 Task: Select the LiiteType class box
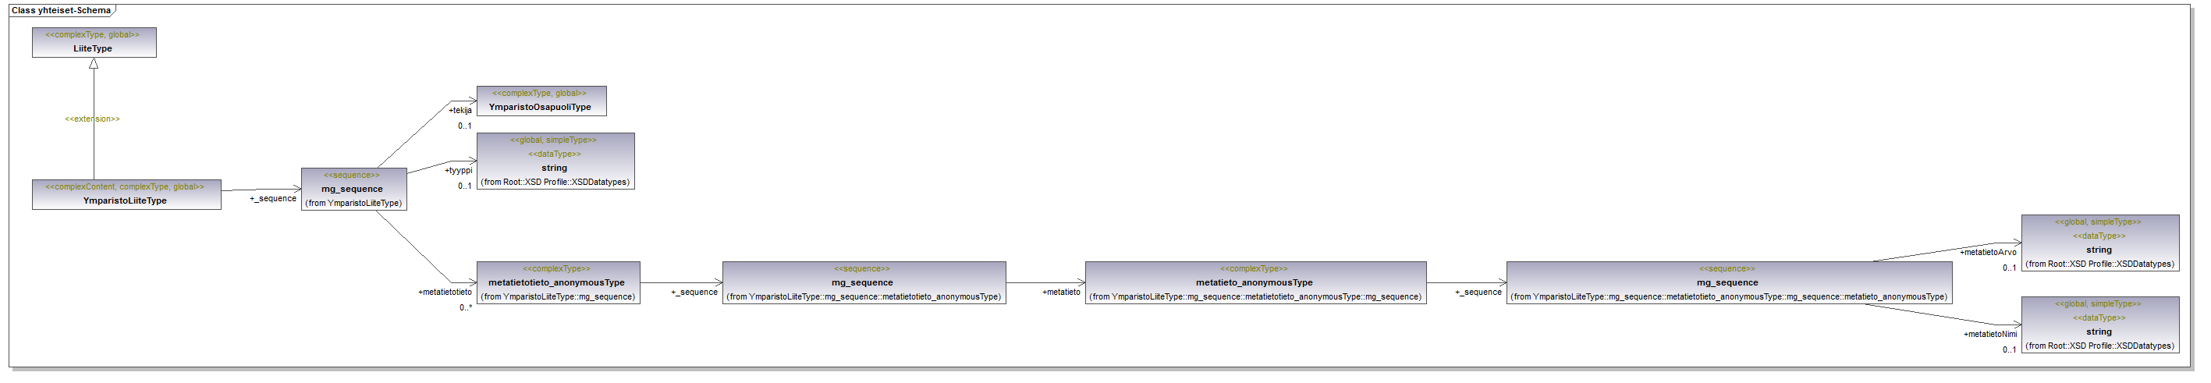click(x=94, y=43)
